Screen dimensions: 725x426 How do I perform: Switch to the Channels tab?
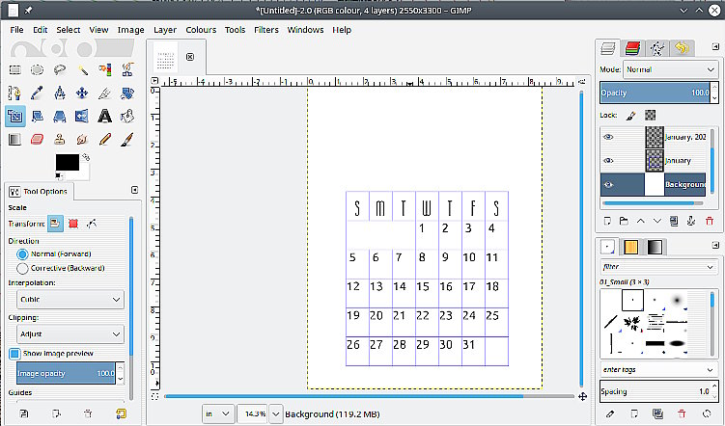632,47
